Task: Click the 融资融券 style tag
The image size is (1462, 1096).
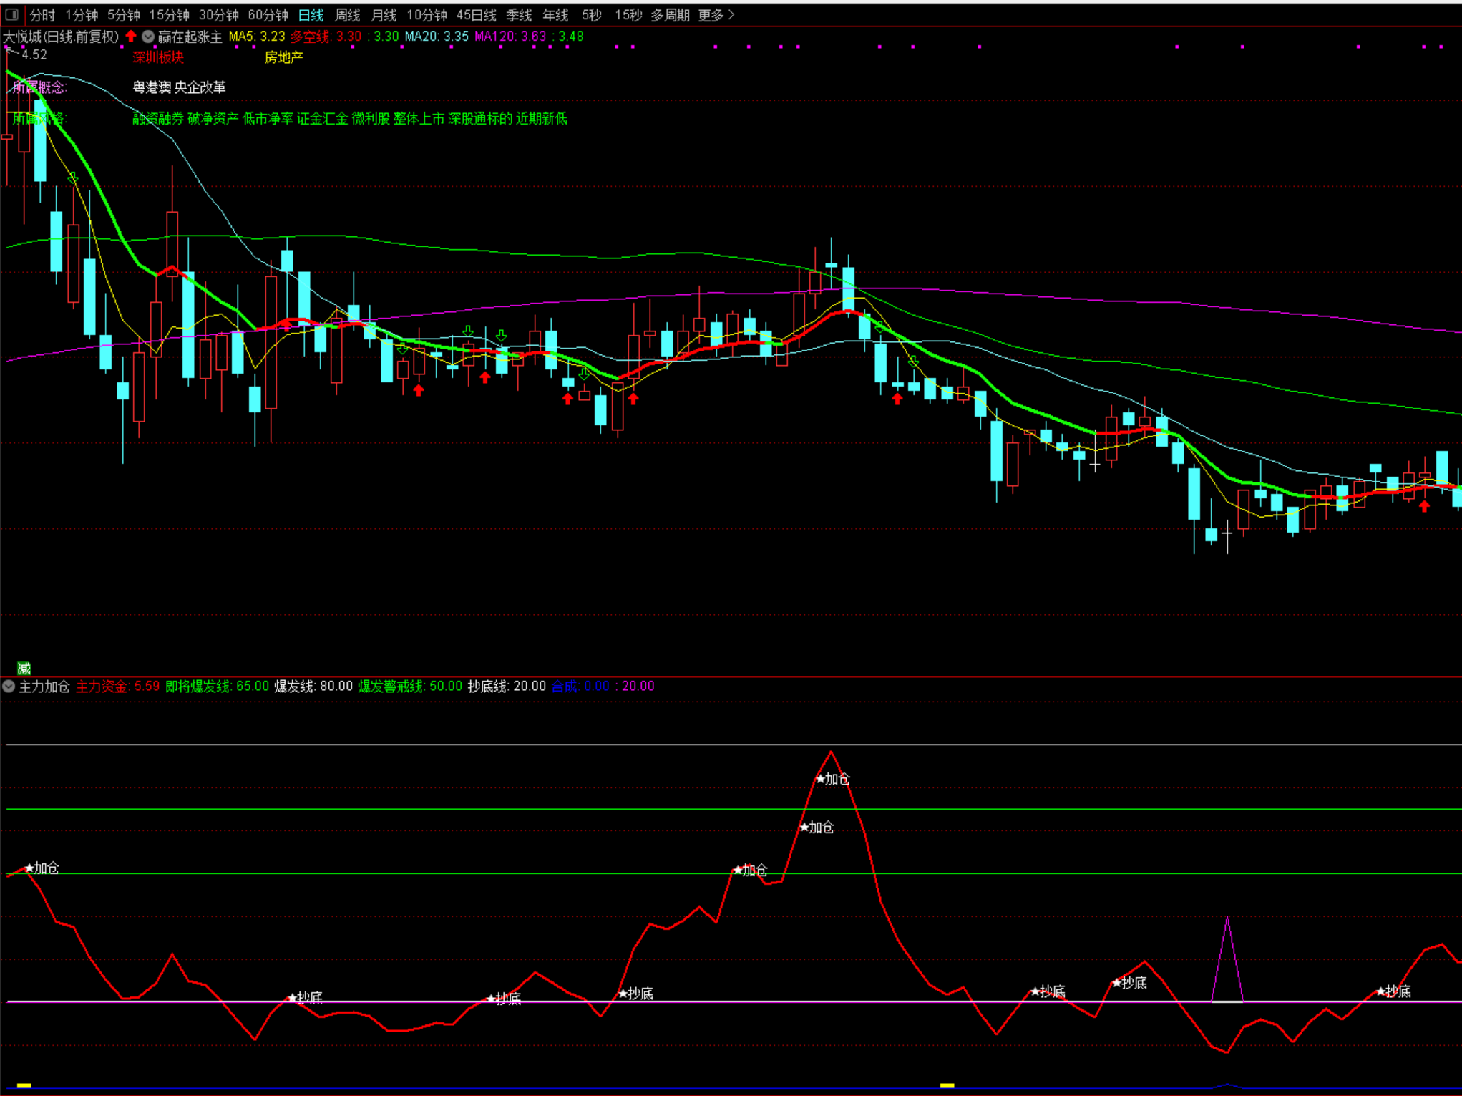Action: click(x=157, y=118)
